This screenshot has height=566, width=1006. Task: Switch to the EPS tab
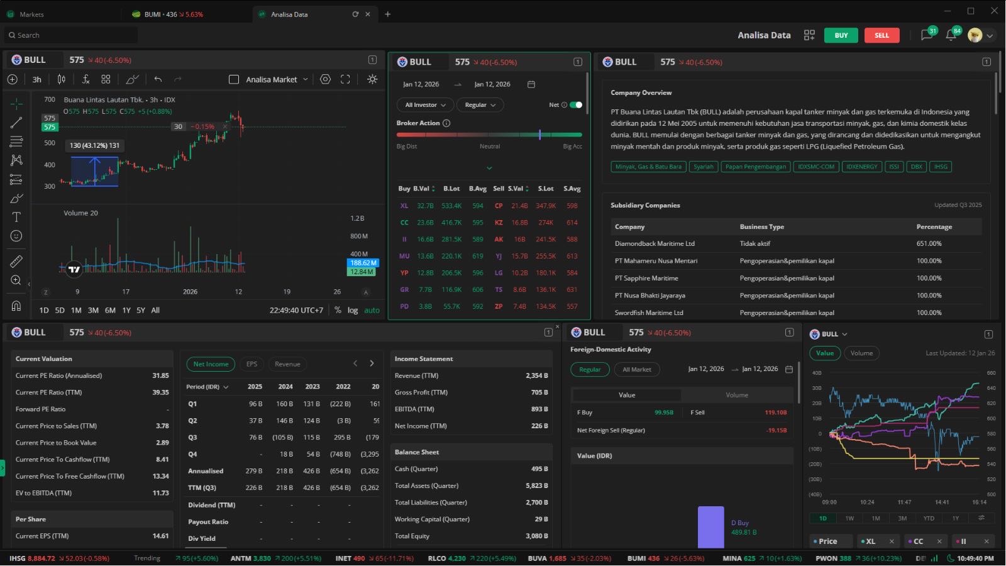tap(251, 364)
